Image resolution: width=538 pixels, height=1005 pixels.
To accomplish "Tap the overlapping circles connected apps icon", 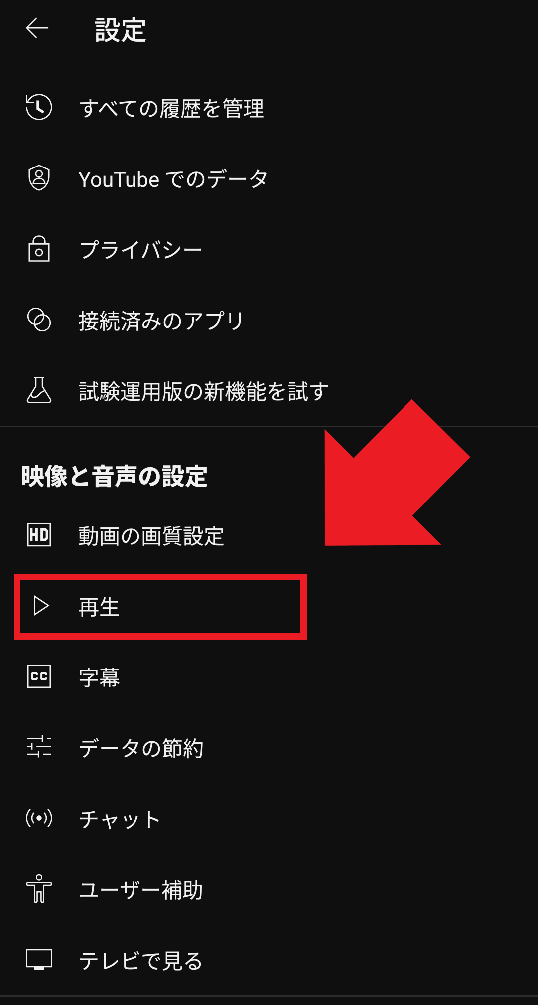I will pyautogui.click(x=39, y=320).
